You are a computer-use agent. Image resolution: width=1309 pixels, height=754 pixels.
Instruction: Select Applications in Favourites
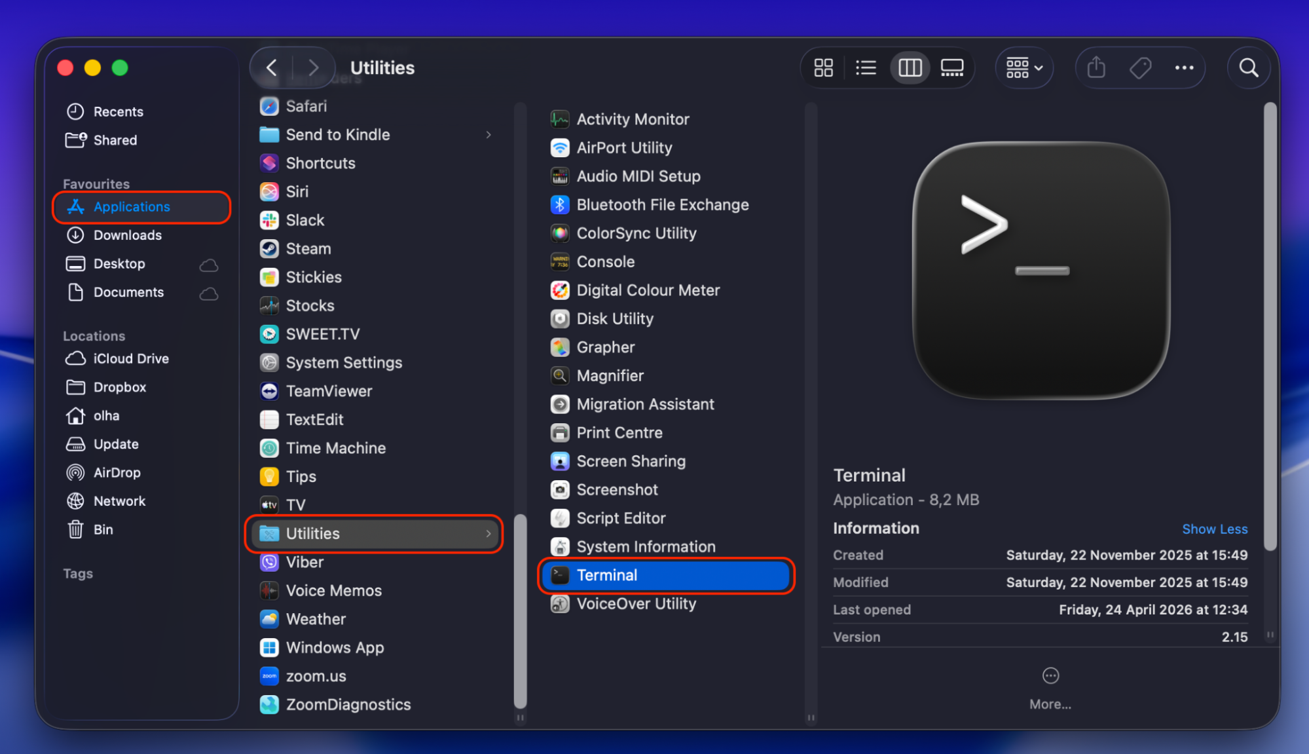(x=141, y=207)
